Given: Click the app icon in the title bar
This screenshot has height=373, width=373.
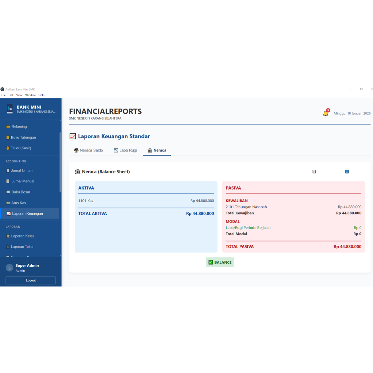Looking at the screenshot, I should (3, 89).
